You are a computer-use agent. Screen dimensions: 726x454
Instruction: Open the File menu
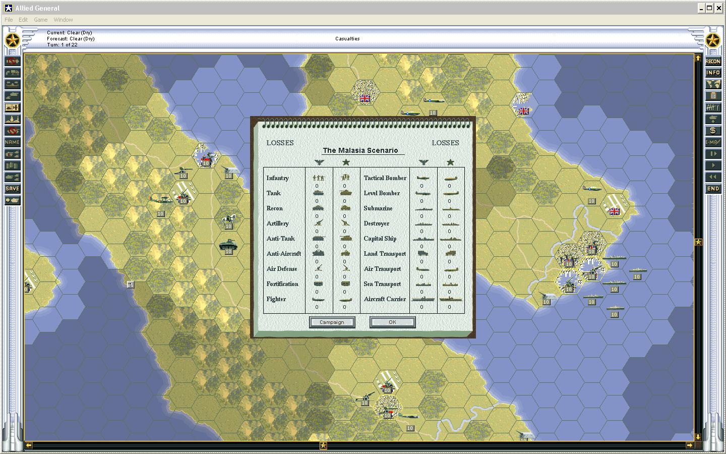9,20
